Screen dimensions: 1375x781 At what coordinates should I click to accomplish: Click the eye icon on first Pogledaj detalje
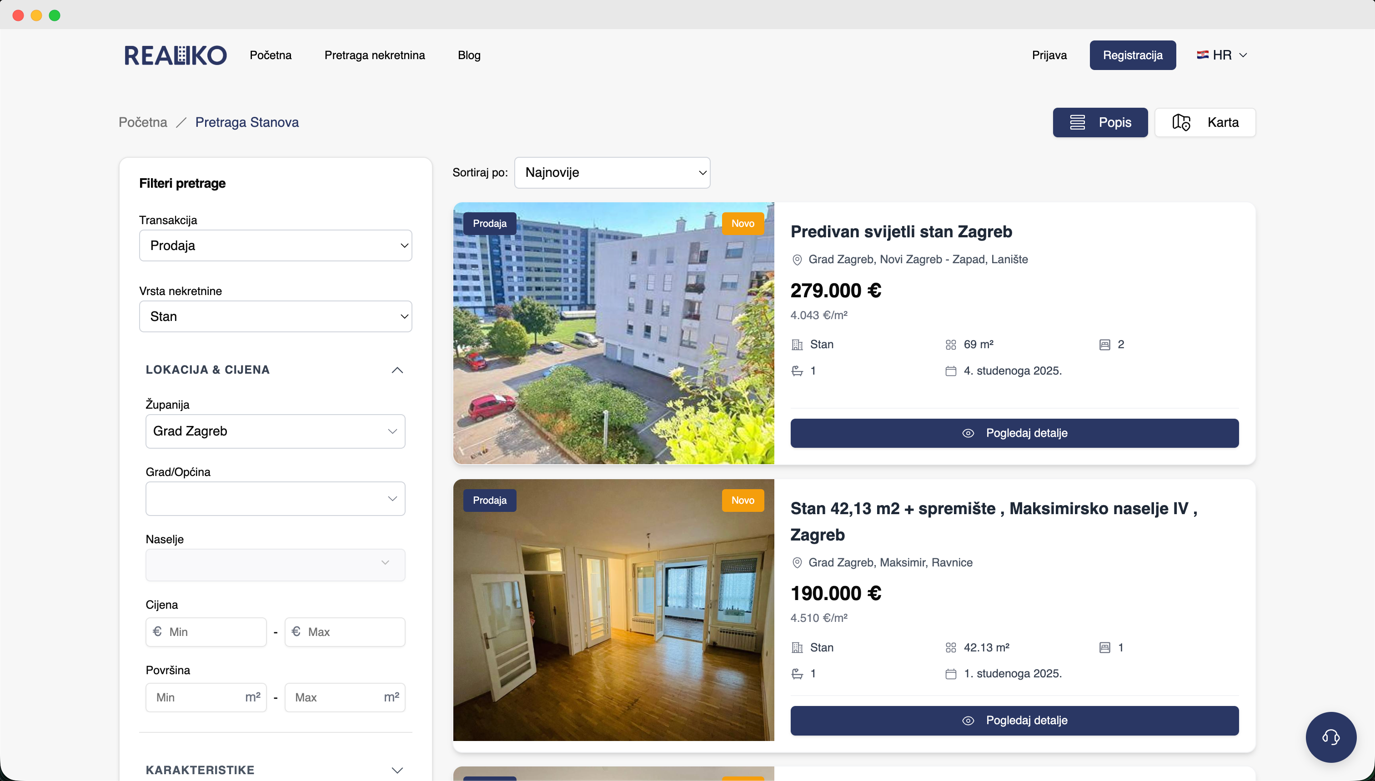(968, 433)
